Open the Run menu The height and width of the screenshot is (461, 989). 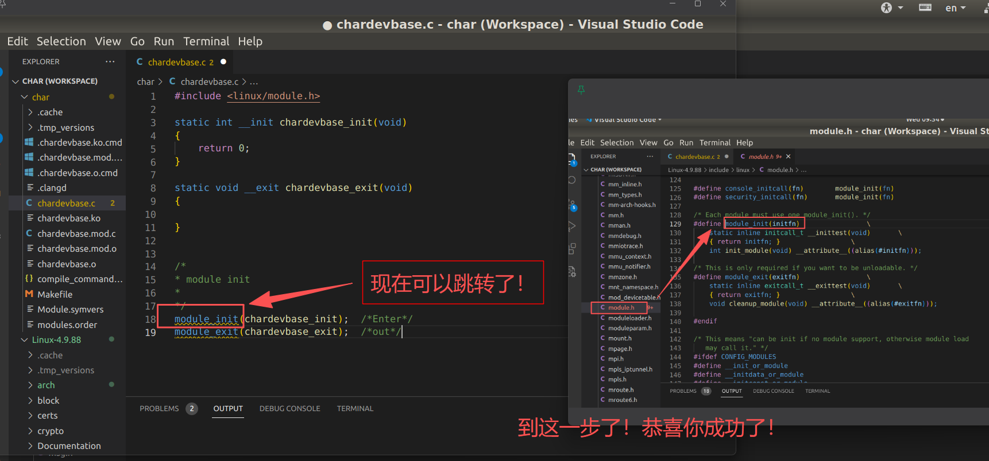(x=164, y=41)
